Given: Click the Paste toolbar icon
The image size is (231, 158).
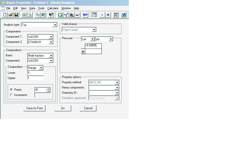Looking at the screenshot, I should 43,15.
